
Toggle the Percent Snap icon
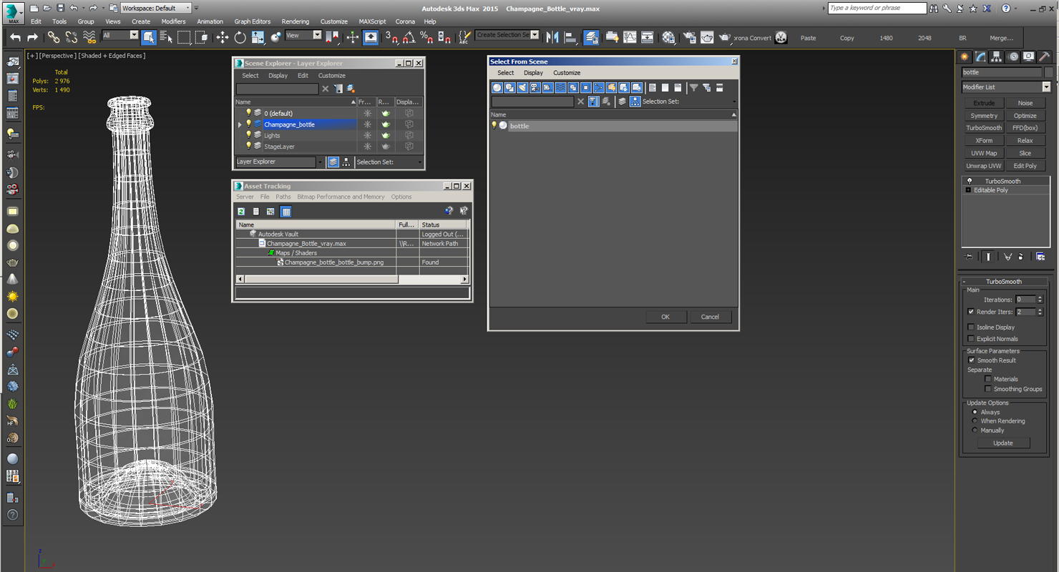426,37
